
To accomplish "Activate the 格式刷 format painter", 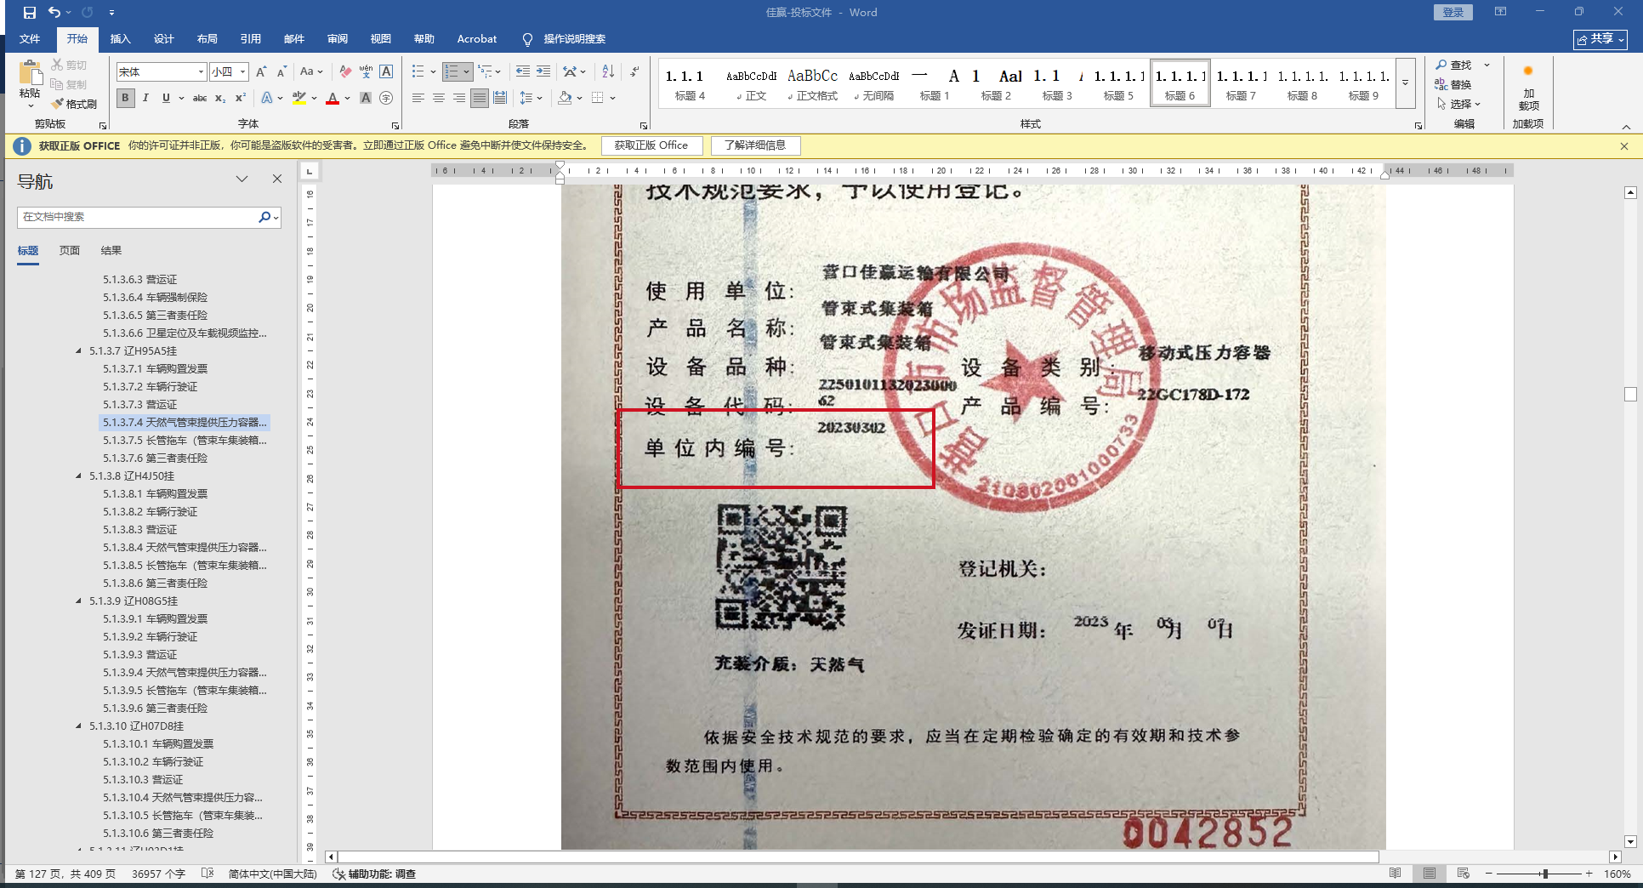I will (x=74, y=104).
